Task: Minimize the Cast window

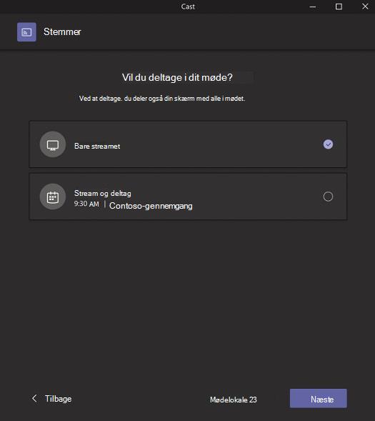Action: tap(313, 6)
